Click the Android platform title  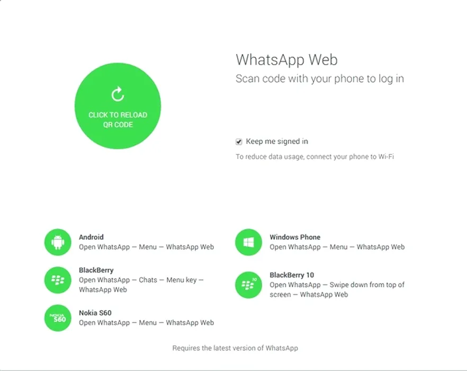tap(91, 237)
